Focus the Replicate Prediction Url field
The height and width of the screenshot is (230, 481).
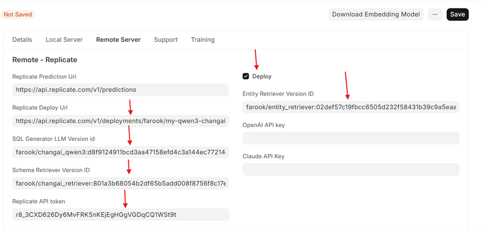[x=120, y=90]
